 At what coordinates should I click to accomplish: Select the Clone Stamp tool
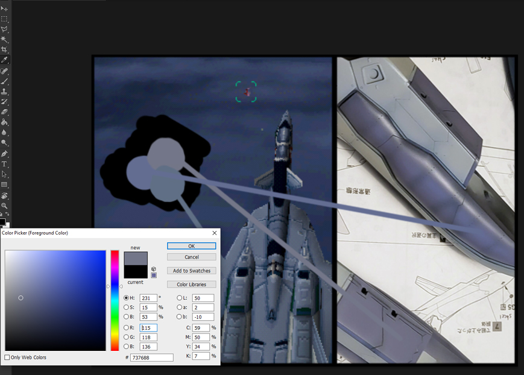click(4, 91)
